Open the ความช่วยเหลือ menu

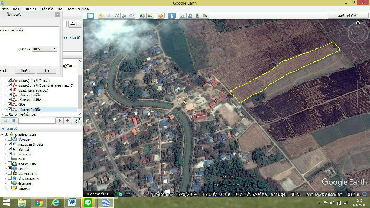pyautogui.click(x=78, y=9)
